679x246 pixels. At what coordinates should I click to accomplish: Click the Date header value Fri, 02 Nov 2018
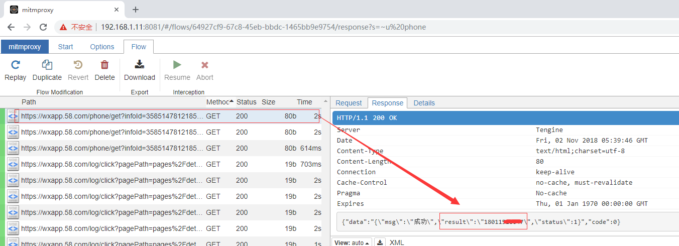point(592,140)
